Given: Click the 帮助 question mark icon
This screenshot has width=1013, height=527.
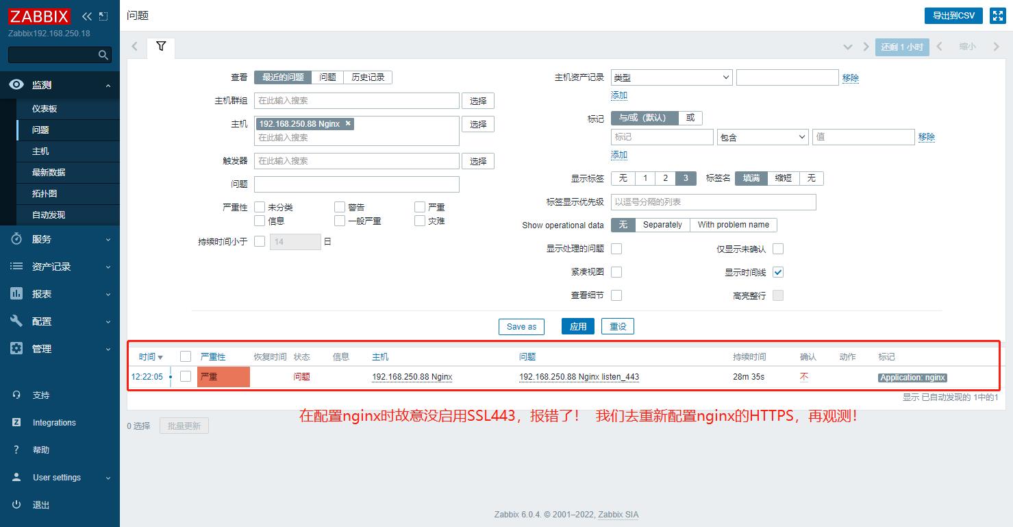Looking at the screenshot, I should coord(16,450).
